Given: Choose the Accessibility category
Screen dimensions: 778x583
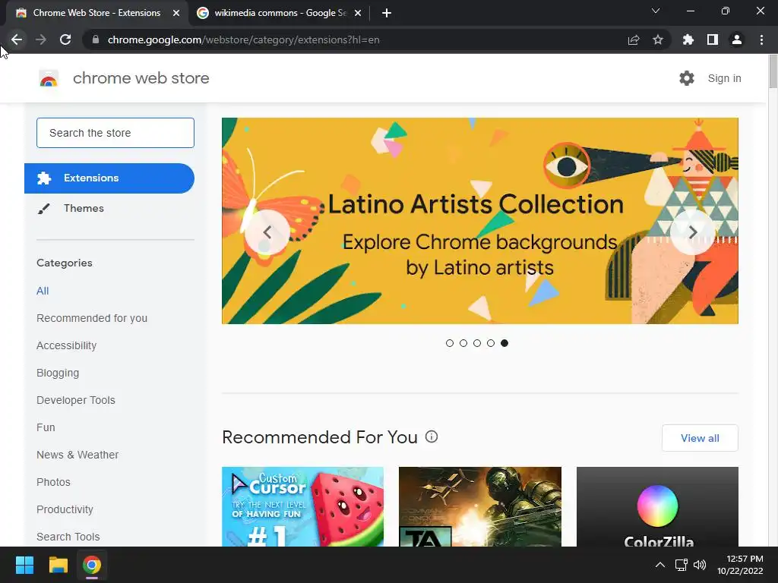Looking at the screenshot, I should (67, 345).
